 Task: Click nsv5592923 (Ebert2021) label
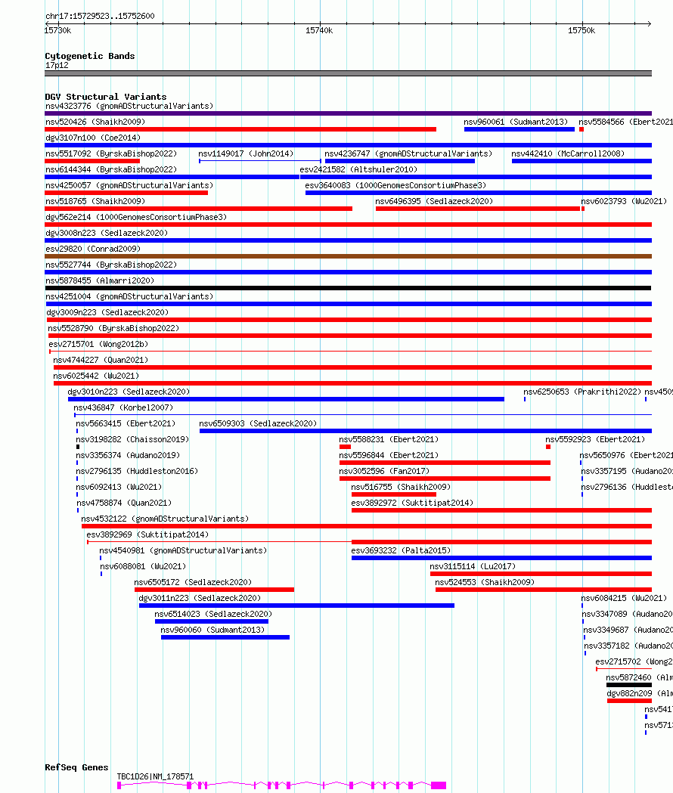596,439
